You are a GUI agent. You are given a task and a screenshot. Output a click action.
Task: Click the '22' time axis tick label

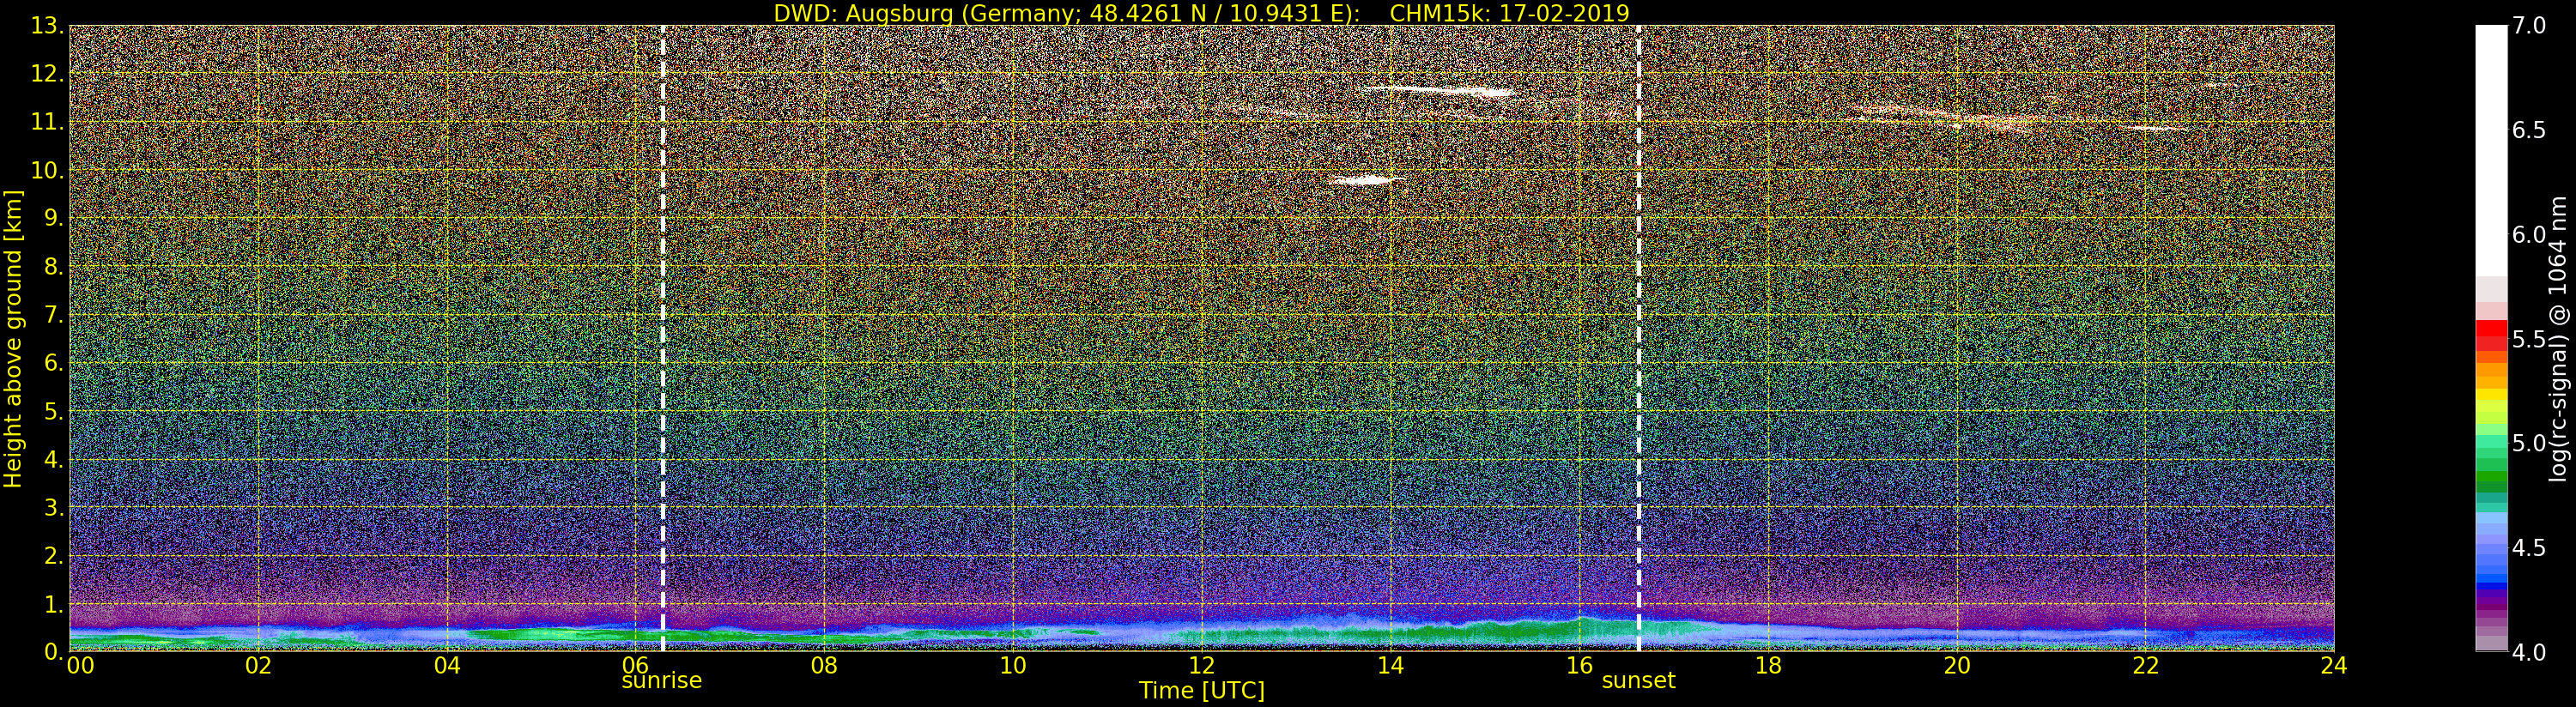click(2145, 666)
